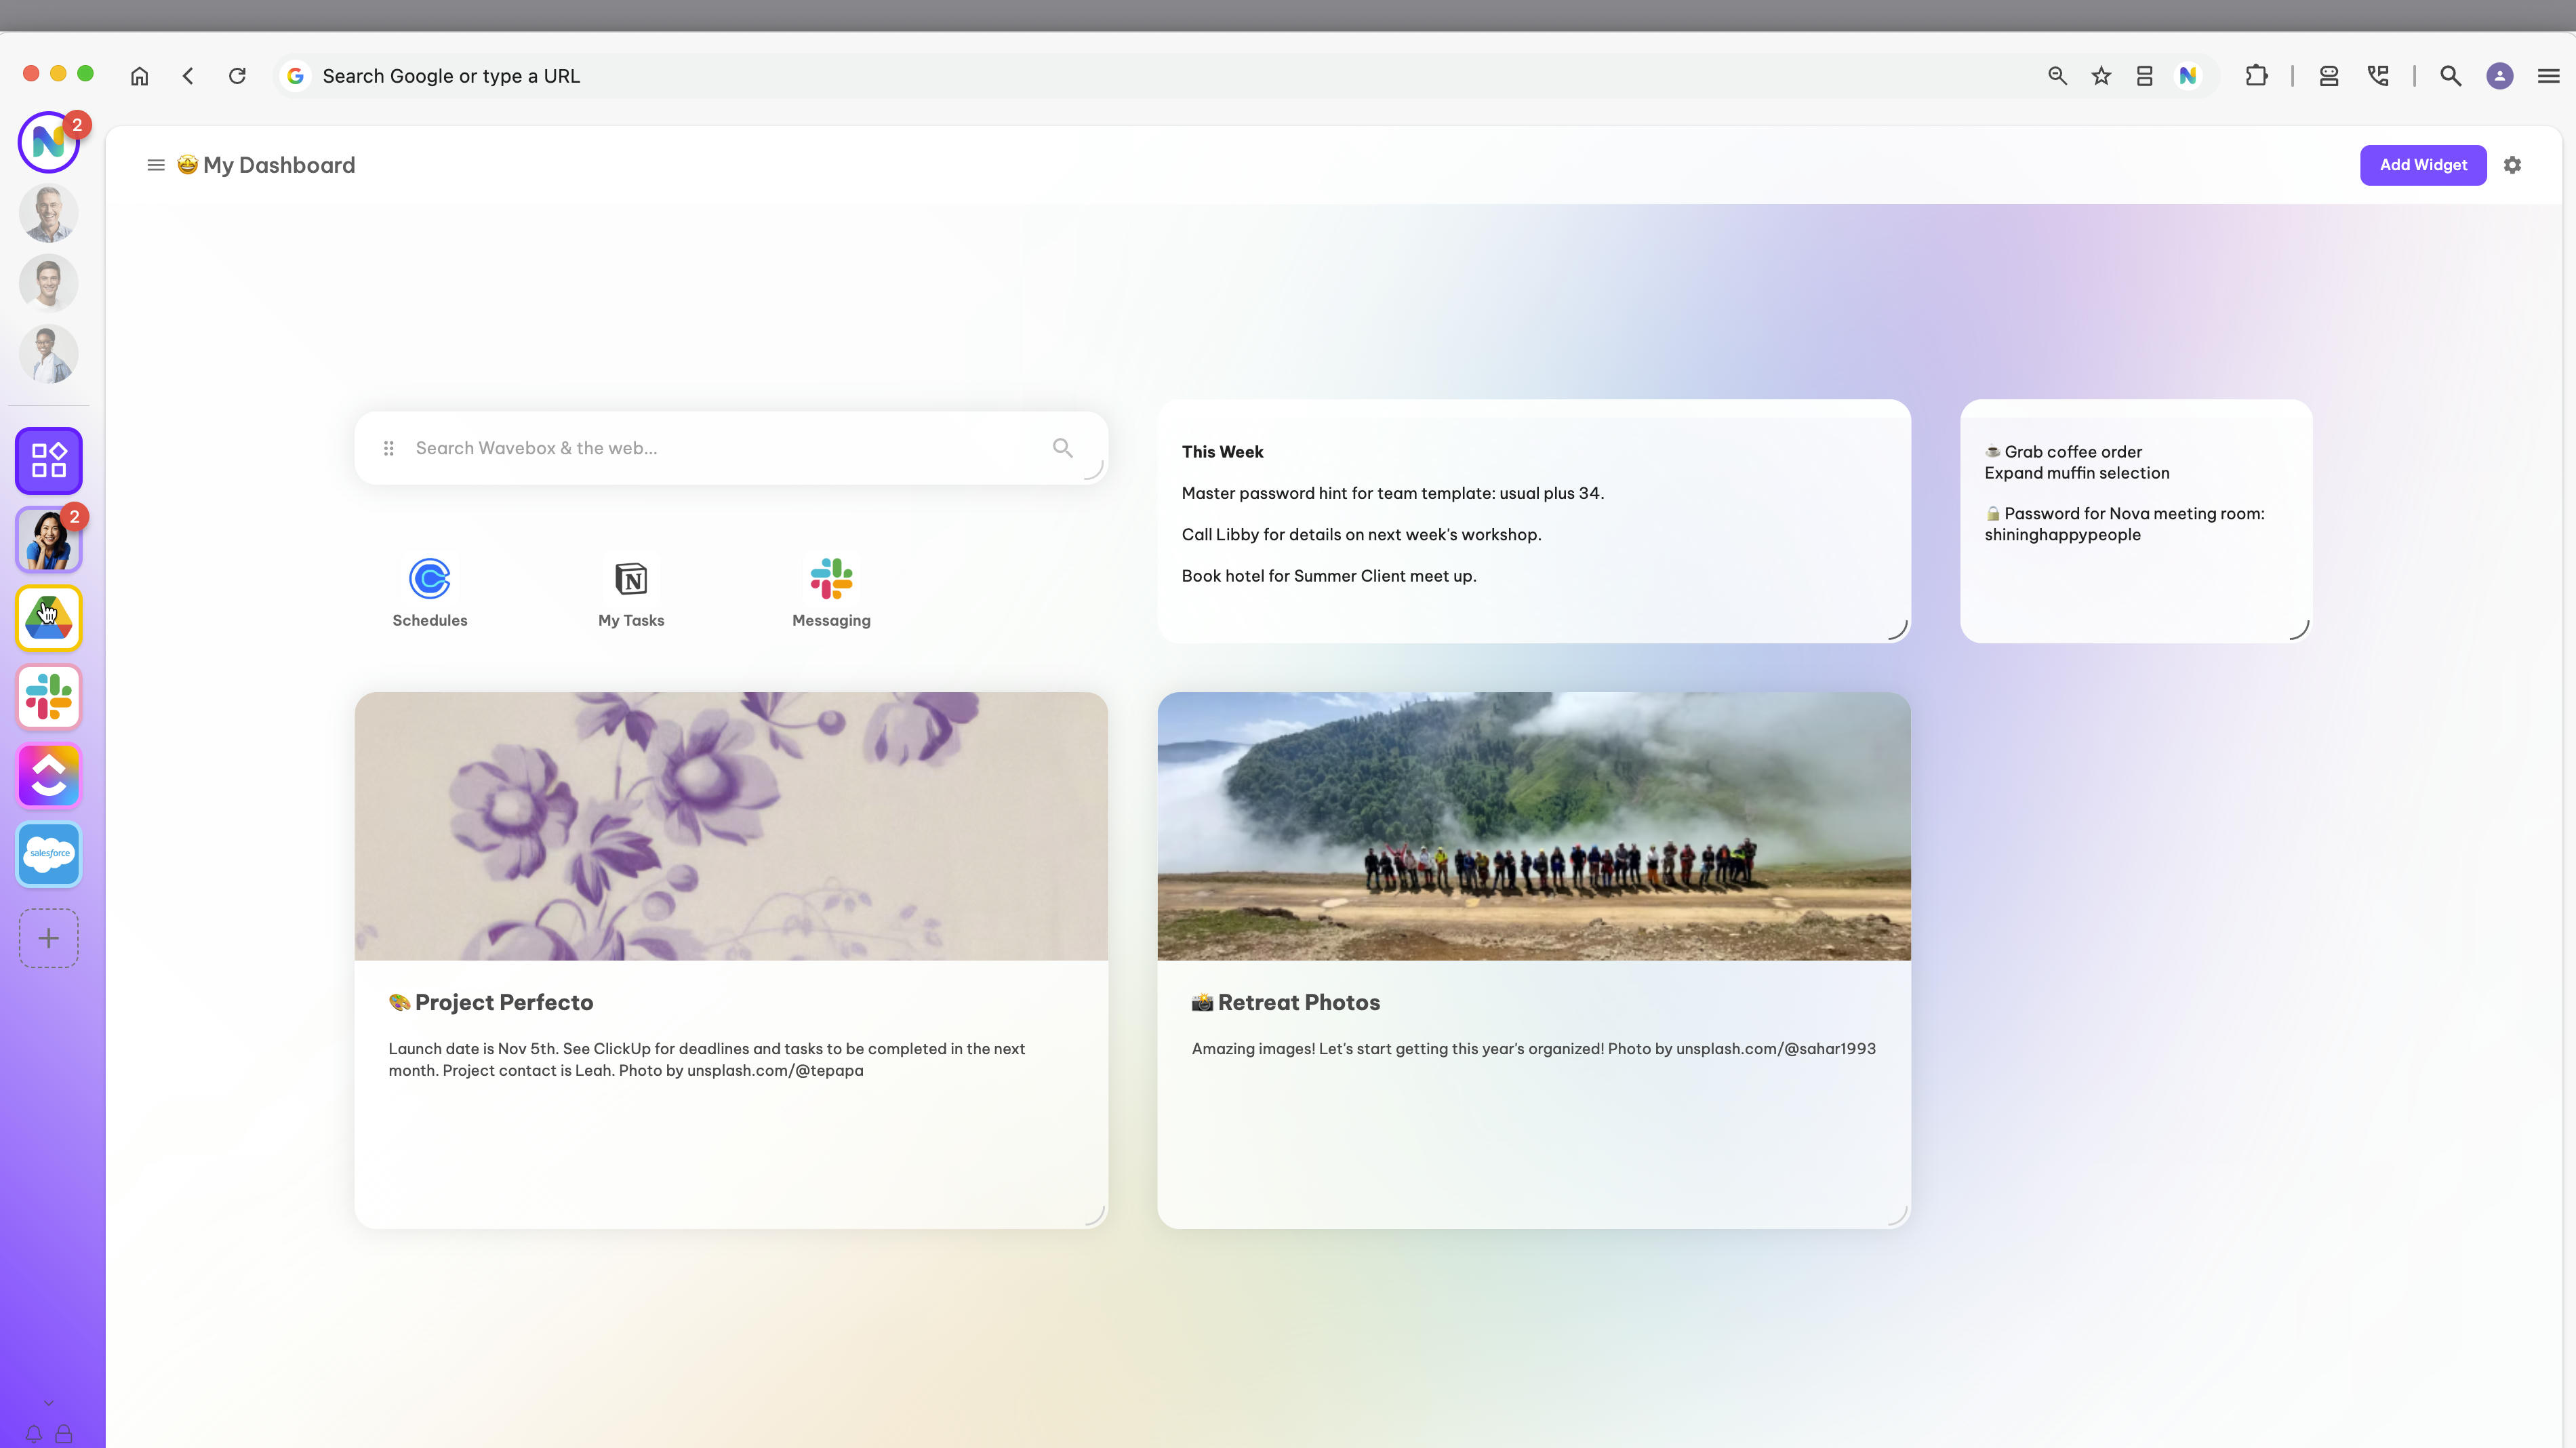
Task: Click the phone call icon in toolbar
Action: click(2378, 76)
